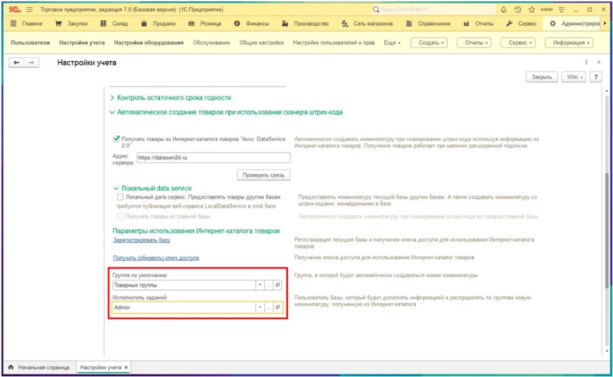
Task: Open Настройки пользователей и прав link
Action: [x=334, y=43]
